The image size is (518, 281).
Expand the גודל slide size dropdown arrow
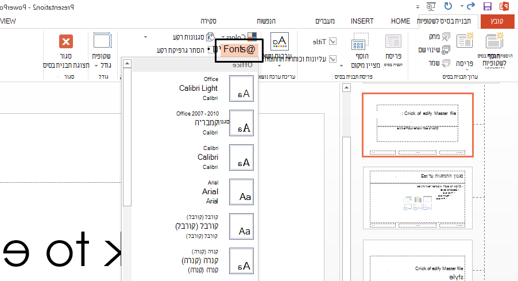96,66
